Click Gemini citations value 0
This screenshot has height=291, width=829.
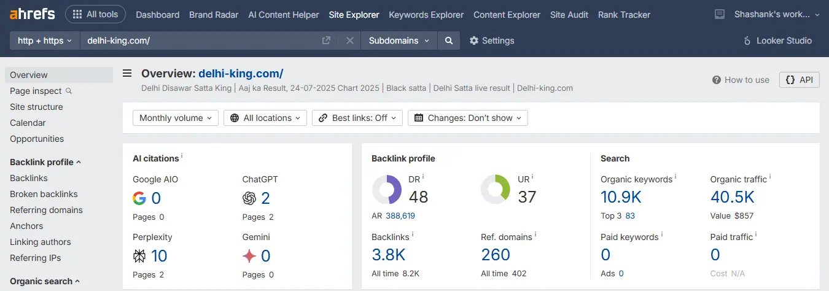click(266, 256)
